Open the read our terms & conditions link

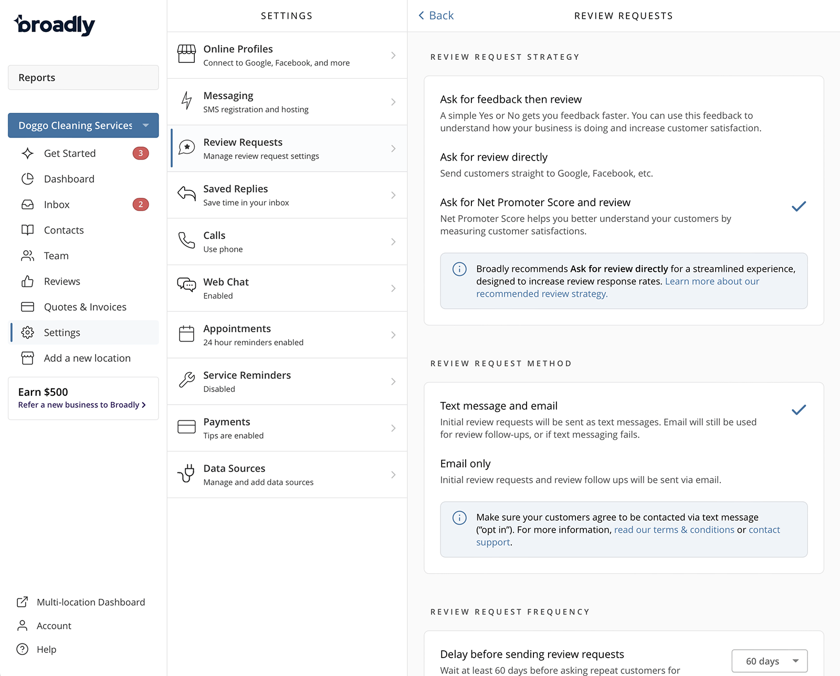point(674,530)
